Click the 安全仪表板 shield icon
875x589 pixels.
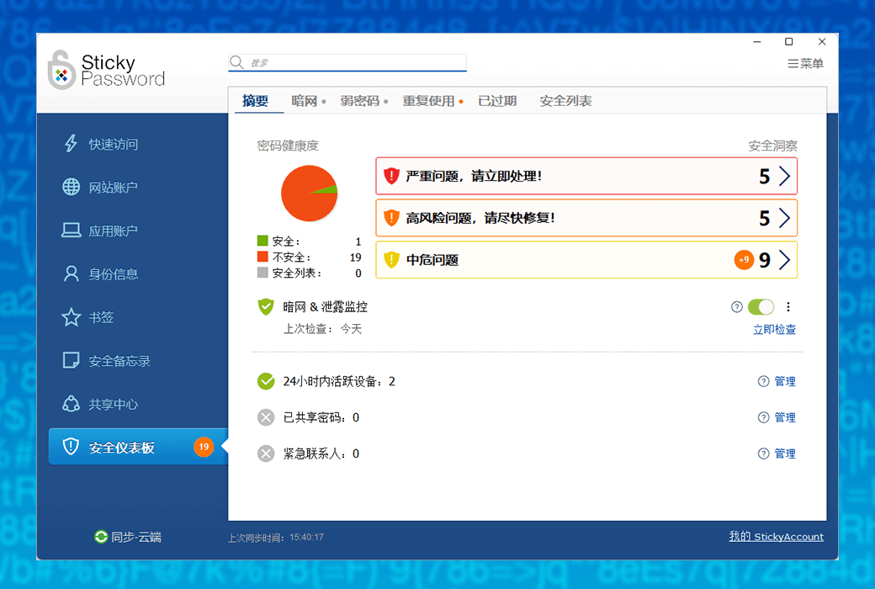(71, 447)
